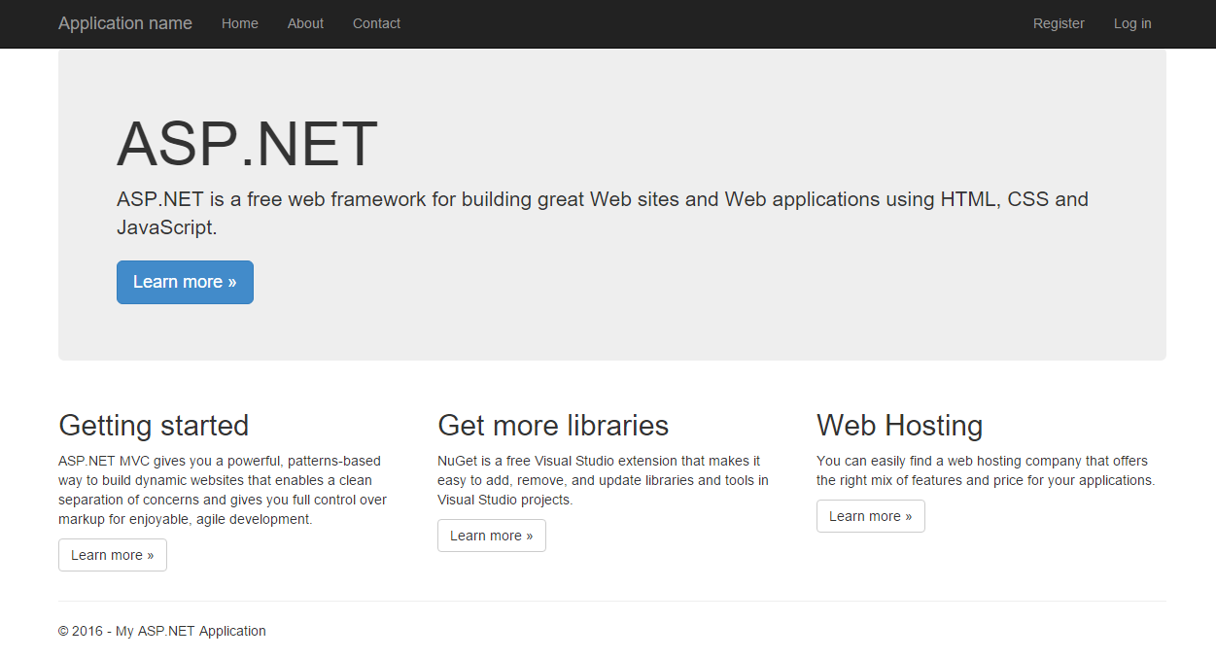Click the footer copyright 2016 text
The height and width of the screenshot is (658, 1216).
point(162,631)
